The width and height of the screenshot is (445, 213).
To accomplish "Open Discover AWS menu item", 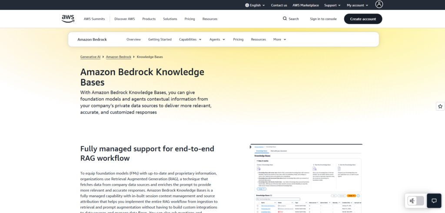I will point(125,19).
